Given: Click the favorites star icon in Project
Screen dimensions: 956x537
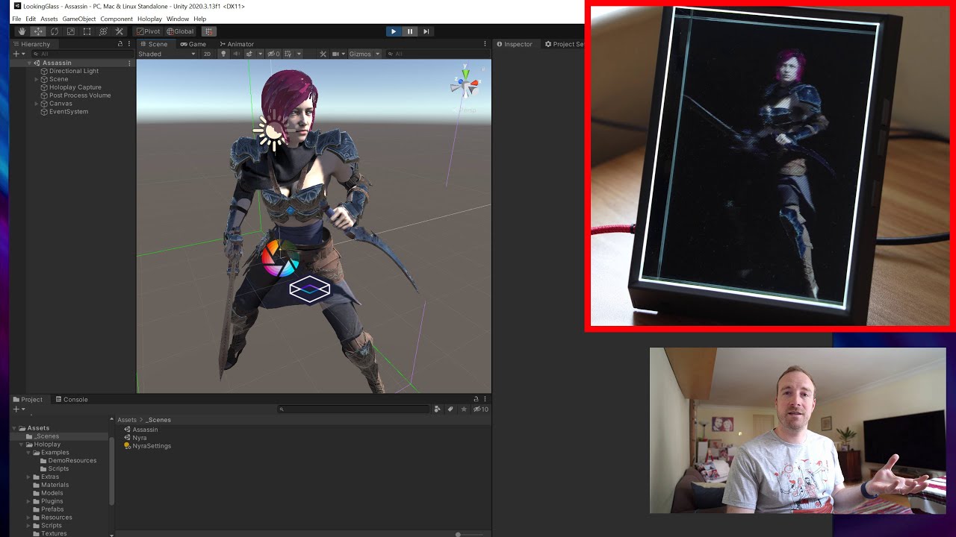Looking at the screenshot, I should coord(464,409).
